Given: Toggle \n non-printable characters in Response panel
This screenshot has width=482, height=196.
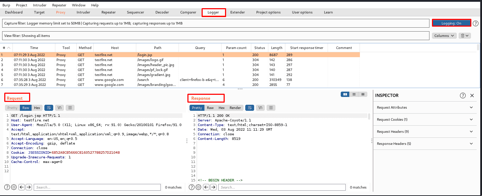Looking at the screenshot, I should [260, 108].
